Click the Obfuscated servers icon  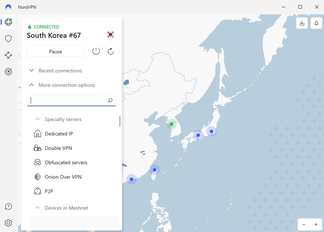[x=38, y=162]
